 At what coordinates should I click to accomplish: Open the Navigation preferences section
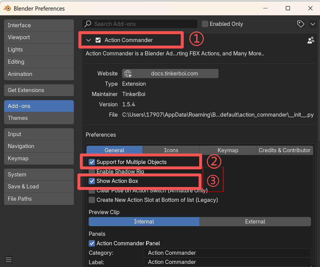point(39,146)
